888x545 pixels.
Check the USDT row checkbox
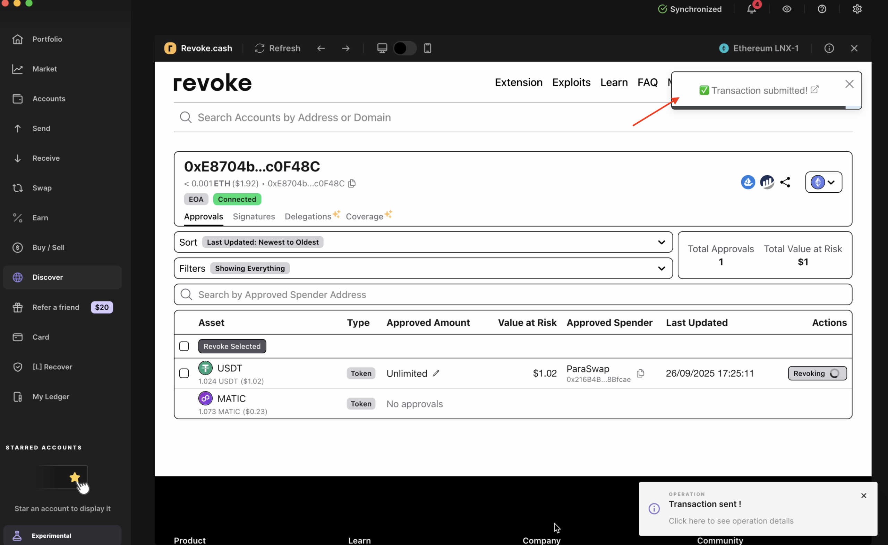[x=184, y=373]
